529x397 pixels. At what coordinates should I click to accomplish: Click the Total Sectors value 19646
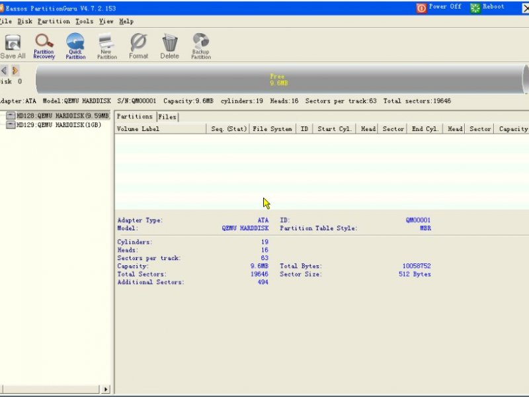coord(259,274)
